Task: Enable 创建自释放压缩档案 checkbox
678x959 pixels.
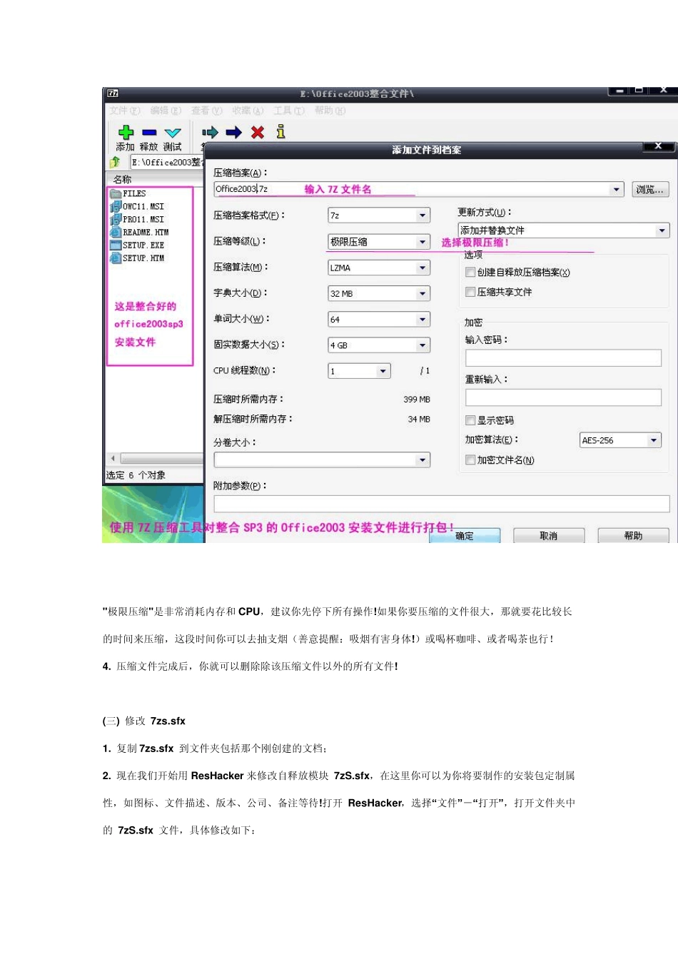Action: [470, 272]
